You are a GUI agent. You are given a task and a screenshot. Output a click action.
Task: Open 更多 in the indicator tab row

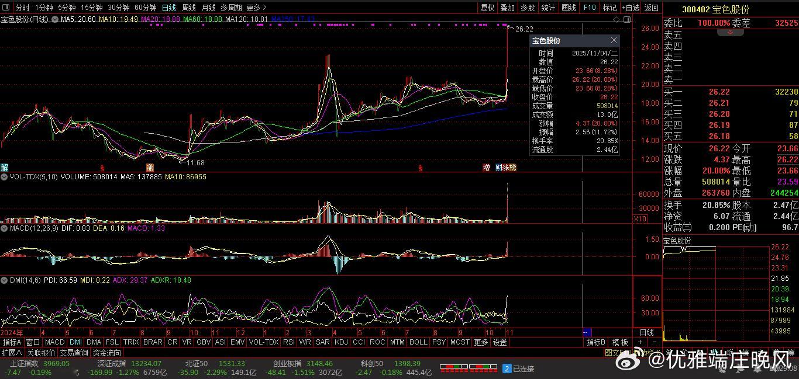click(x=481, y=342)
